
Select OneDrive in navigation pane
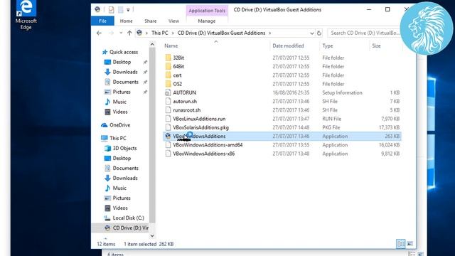pyautogui.click(x=119, y=125)
